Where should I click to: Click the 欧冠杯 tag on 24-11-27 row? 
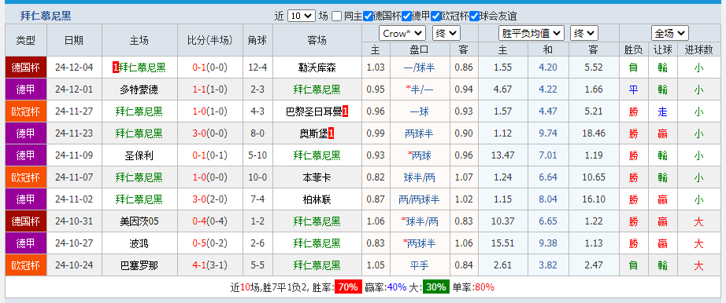(26, 111)
